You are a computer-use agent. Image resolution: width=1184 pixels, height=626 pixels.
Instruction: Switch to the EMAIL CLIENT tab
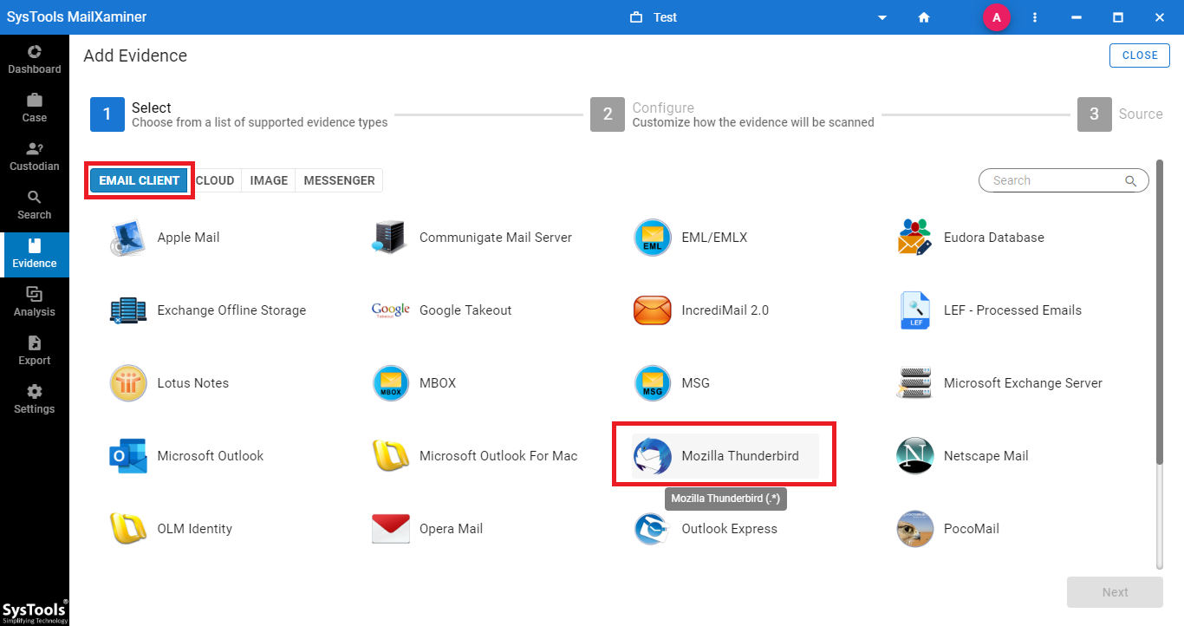coord(139,180)
